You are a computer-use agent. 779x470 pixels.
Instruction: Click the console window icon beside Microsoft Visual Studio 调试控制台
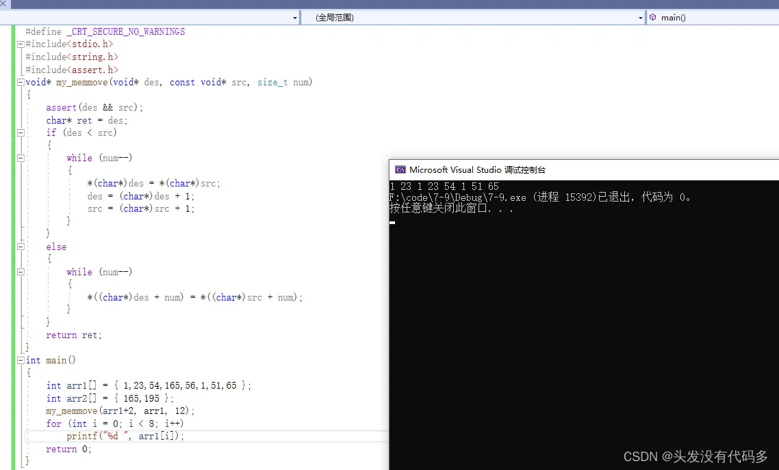pos(400,169)
